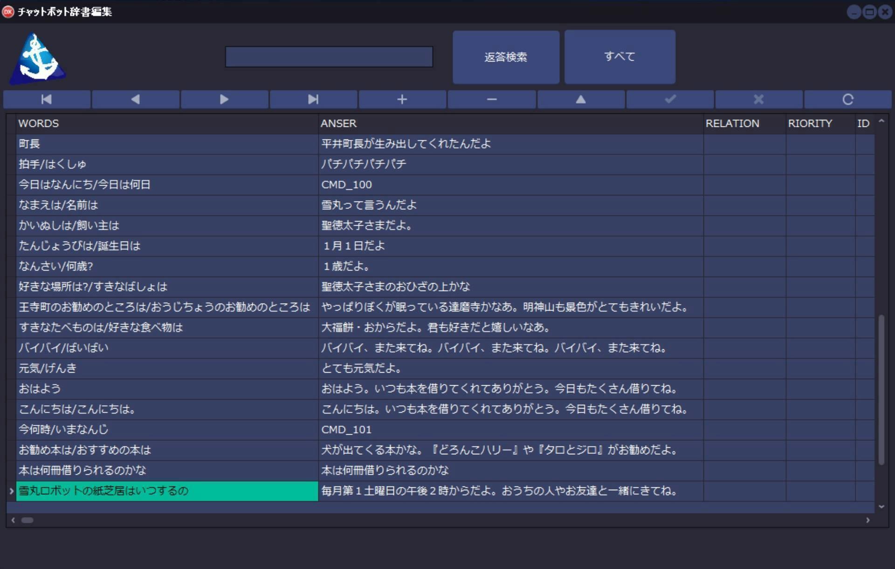895x569 pixels.
Task: Click the anchor logo image
Action: tap(38, 59)
